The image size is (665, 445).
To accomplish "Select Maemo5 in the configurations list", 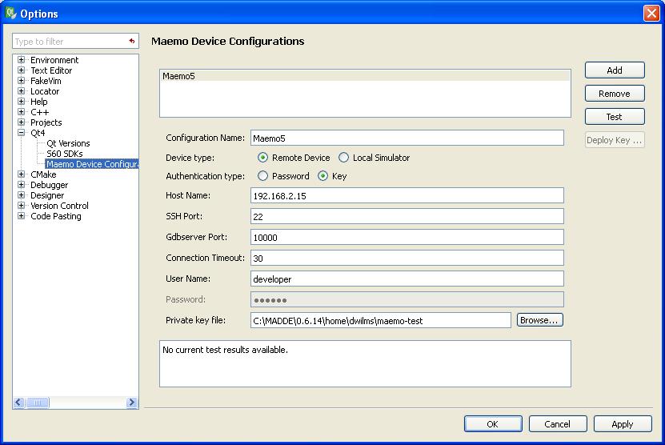I will [179, 76].
